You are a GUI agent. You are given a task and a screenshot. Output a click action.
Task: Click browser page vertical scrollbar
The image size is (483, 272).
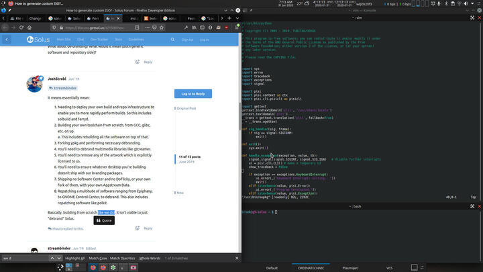pos(240,116)
